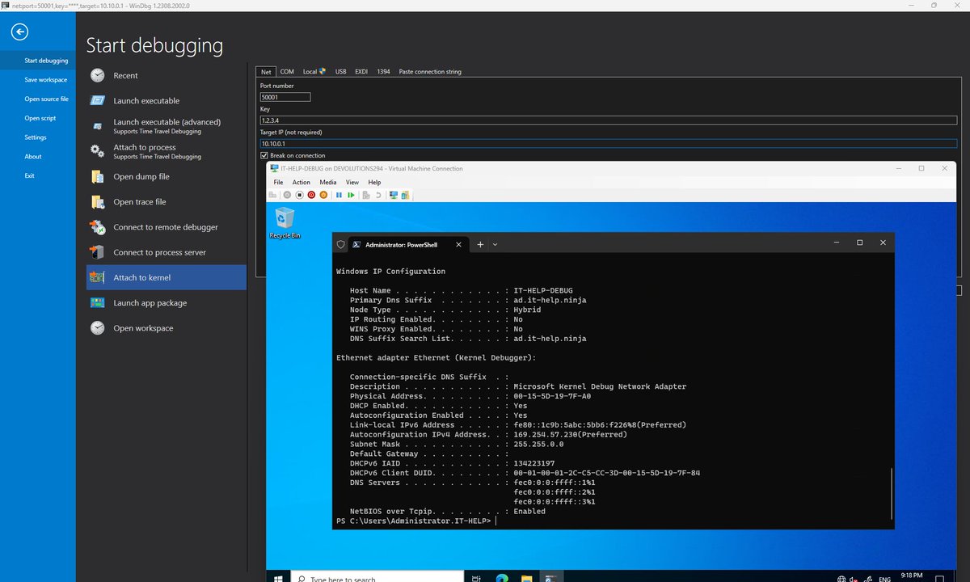Click the Turn Off icon in VM toolbar
The width and height of the screenshot is (970, 582).
point(299,195)
